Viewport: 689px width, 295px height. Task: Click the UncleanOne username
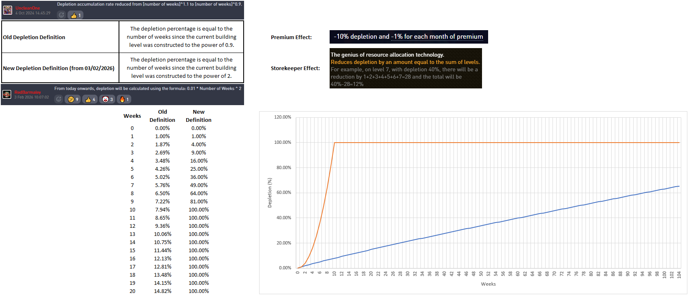tap(28, 8)
